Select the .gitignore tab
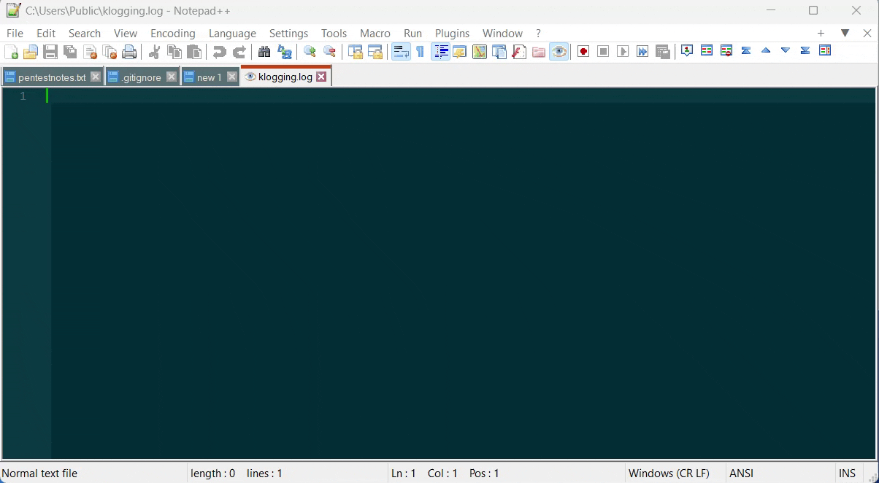 click(x=140, y=76)
